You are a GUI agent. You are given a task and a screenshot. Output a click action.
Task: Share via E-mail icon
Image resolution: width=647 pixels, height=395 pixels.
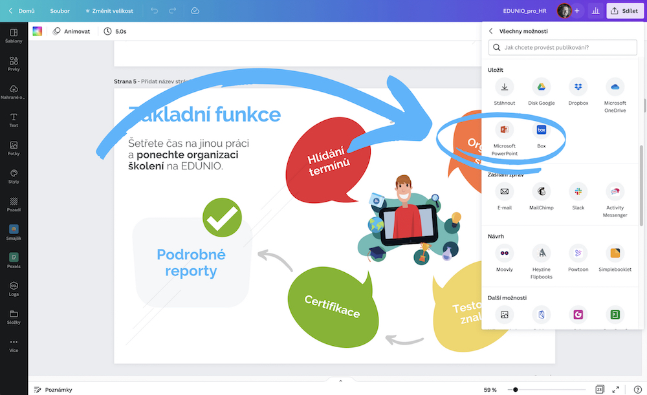(x=504, y=191)
